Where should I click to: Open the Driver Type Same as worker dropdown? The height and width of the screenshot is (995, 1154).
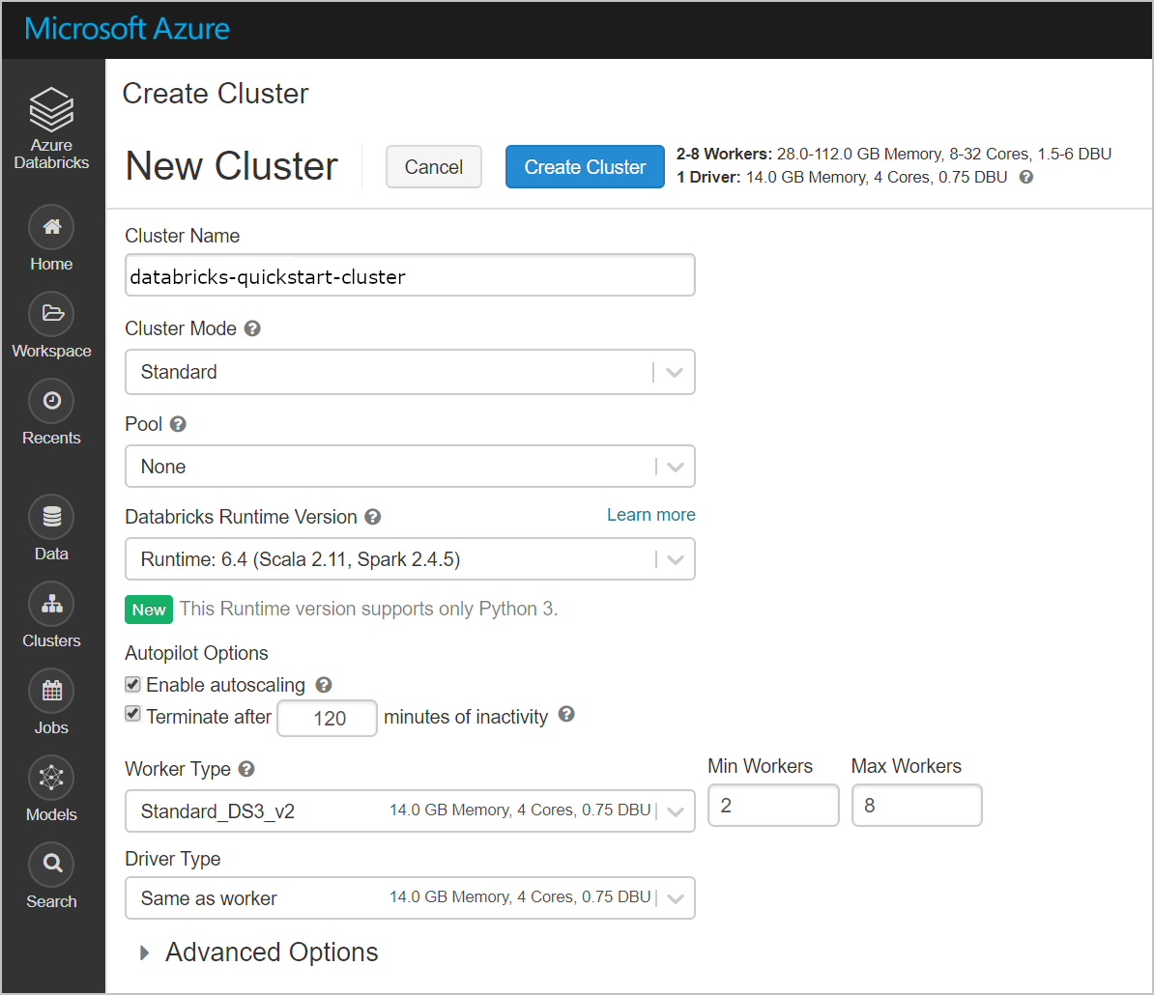pyautogui.click(x=410, y=898)
